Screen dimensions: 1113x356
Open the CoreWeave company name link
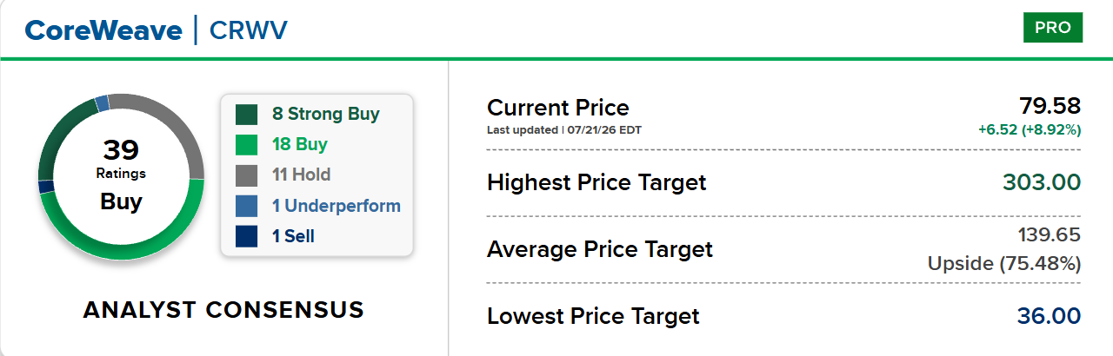[x=103, y=30]
